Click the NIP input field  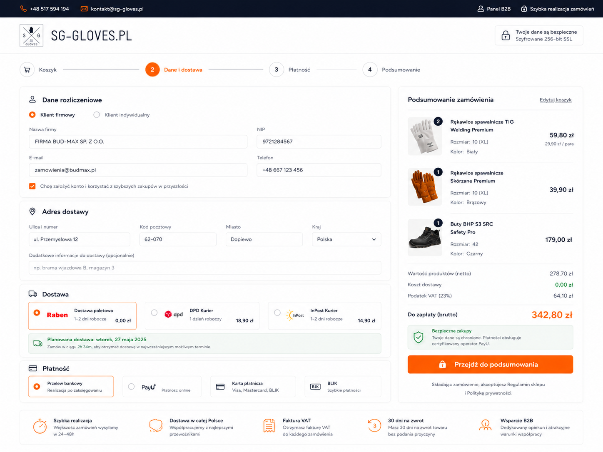[x=319, y=142]
